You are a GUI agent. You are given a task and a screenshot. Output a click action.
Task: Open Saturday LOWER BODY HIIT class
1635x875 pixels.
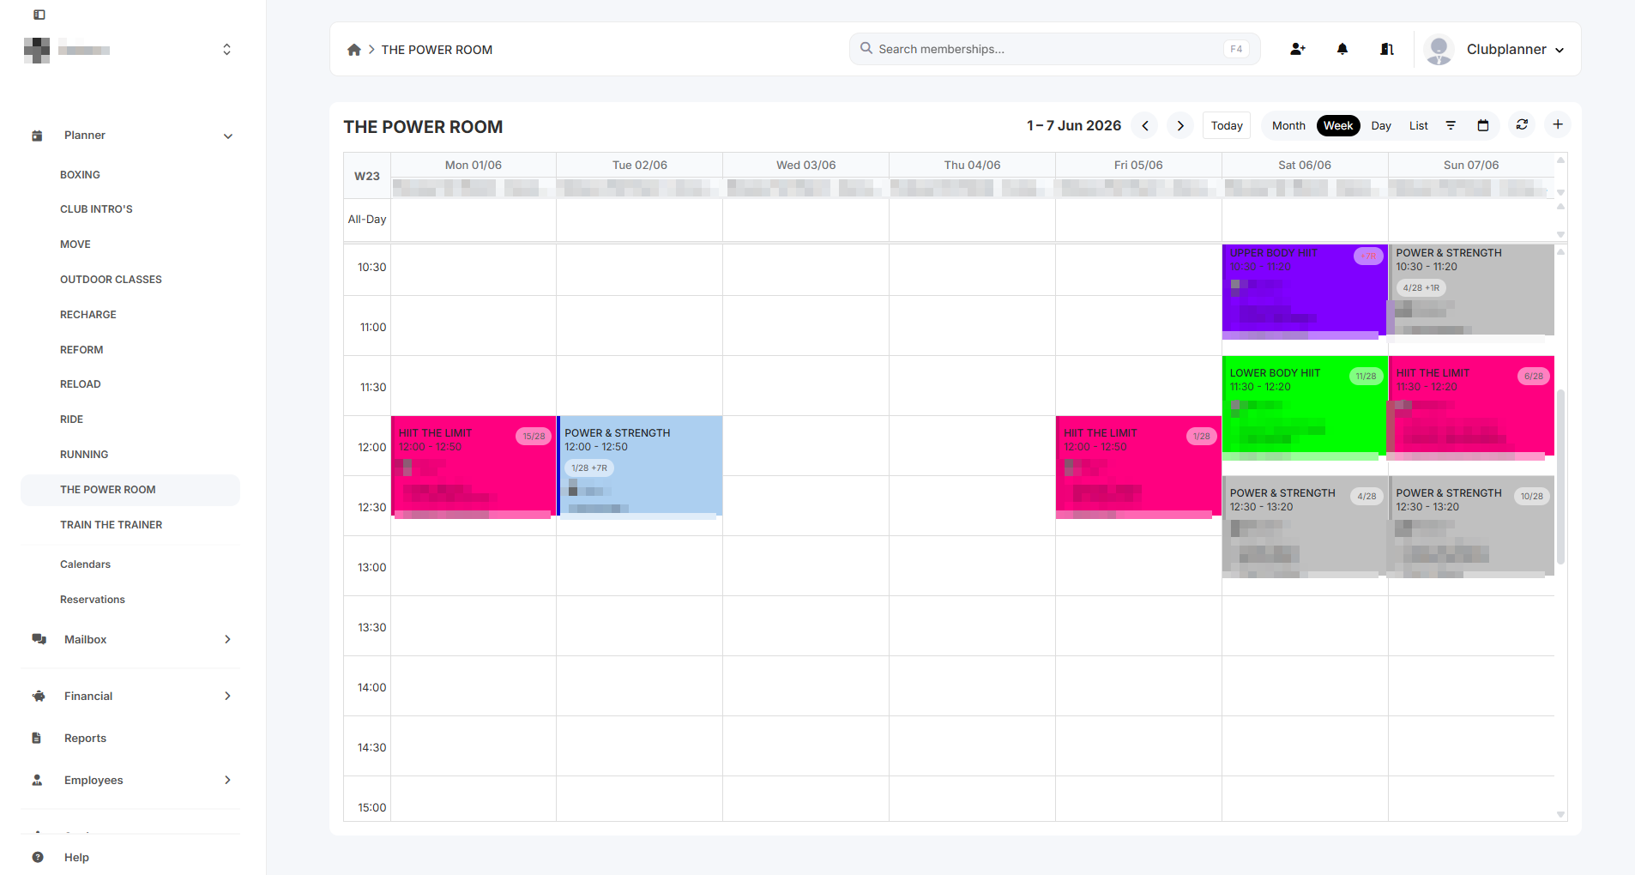(1304, 407)
